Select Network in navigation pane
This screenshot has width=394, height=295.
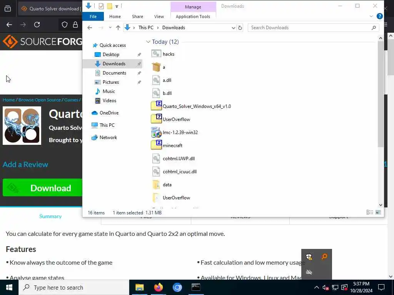[108, 138]
